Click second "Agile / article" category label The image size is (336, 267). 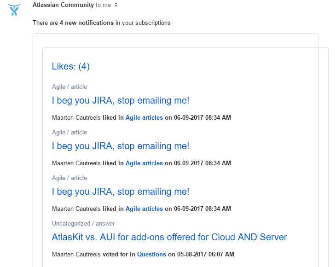tap(70, 133)
